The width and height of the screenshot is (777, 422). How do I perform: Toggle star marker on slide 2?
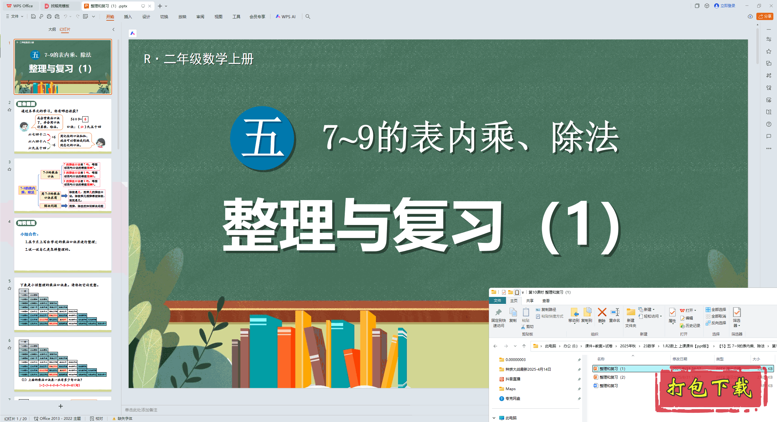click(9, 110)
